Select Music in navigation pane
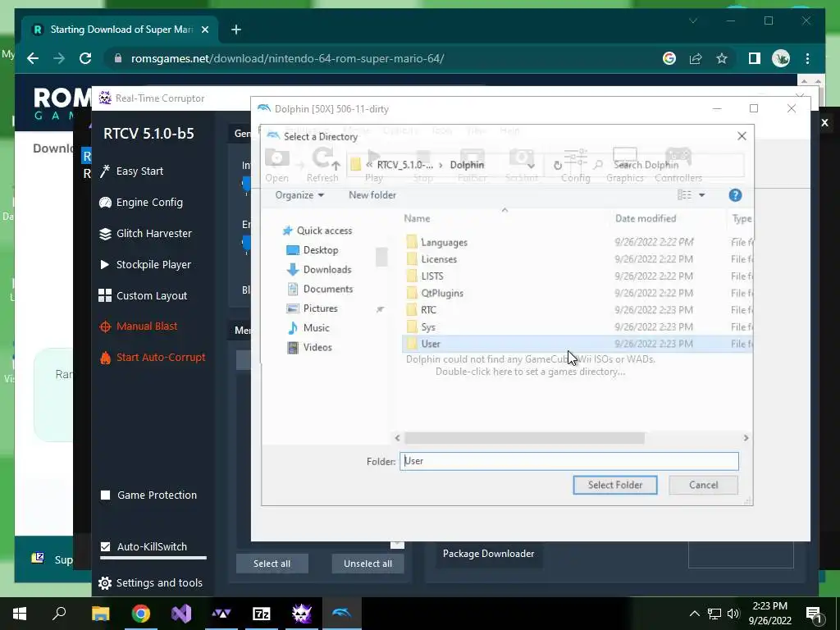The height and width of the screenshot is (630, 840). coord(308,327)
